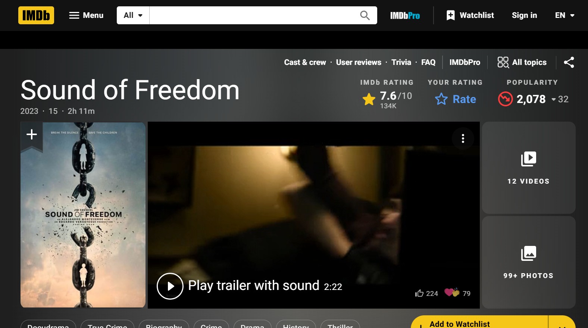Open the FAQ link
Viewport: 588px width, 328px height.
pos(428,62)
